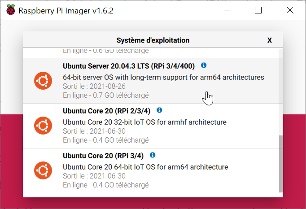
Task: Select Ubuntu Server 20.04.3 LTS (RPi 3/4/400)
Action: click(x=129, y=66)
